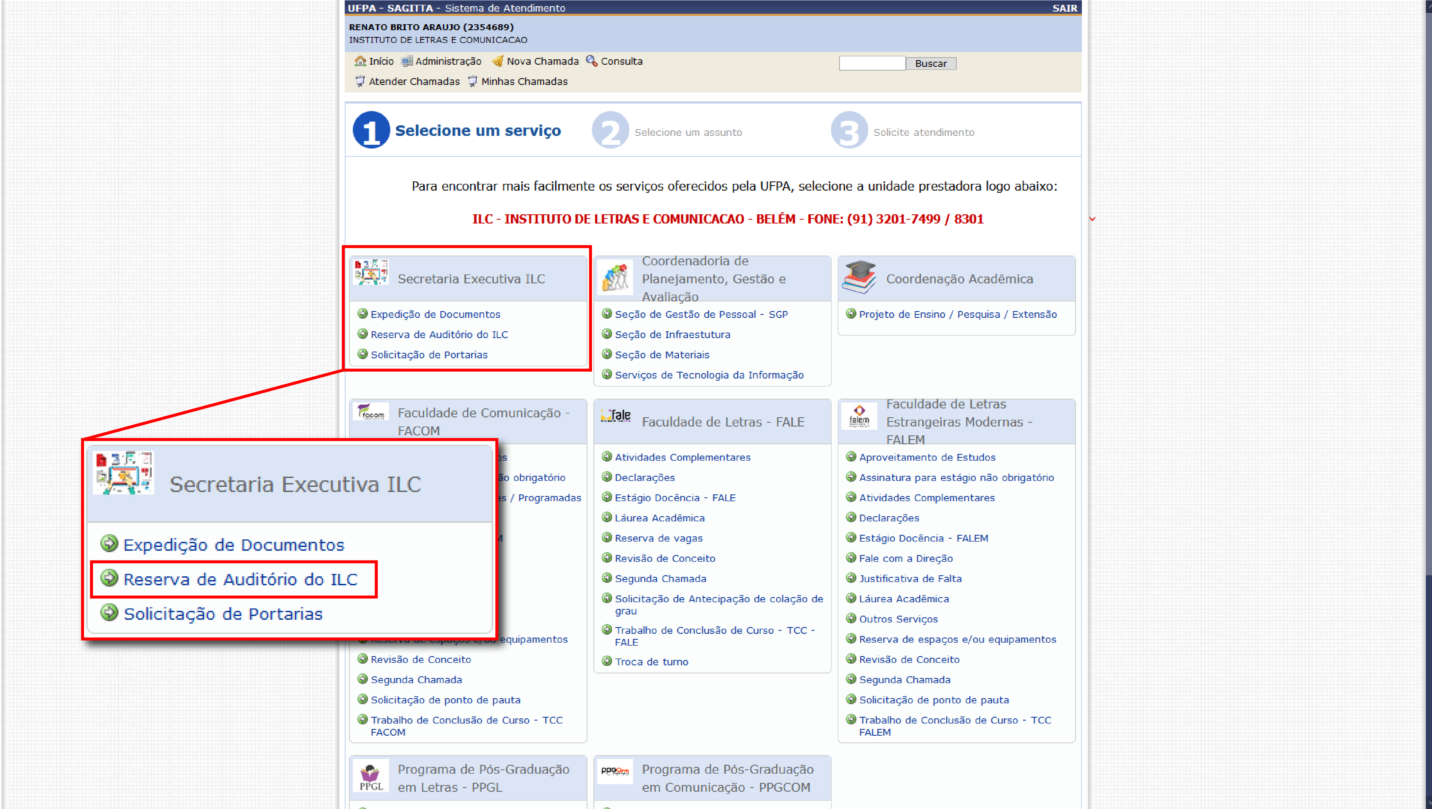Open Solicitação de Antecipação de colação de grau
The height and width of the screenshot is (809, 1432).
[719, 605]
